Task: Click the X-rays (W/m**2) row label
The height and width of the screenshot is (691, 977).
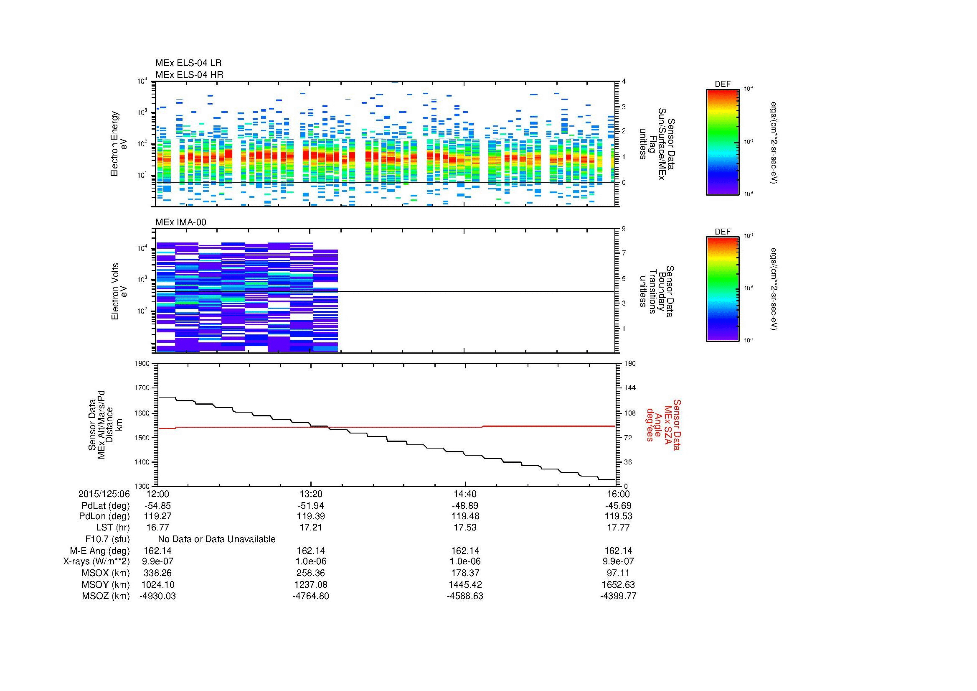Action: (x=96, y=561)
